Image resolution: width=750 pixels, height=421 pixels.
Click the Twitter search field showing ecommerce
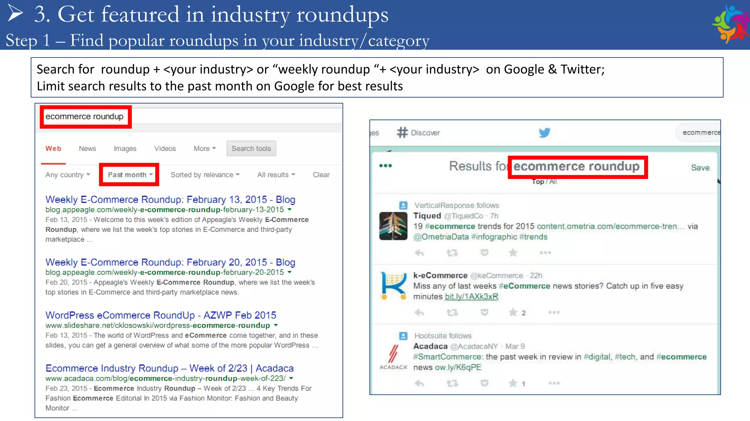click(x=699, y=133)
